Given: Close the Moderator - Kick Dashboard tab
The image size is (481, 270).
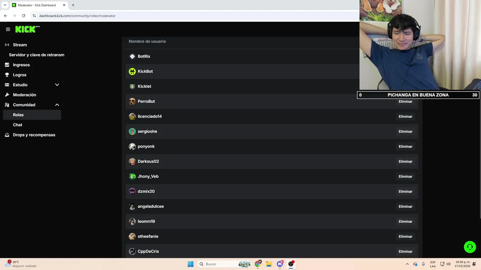Looking at the screenshot, I should 64,5.
